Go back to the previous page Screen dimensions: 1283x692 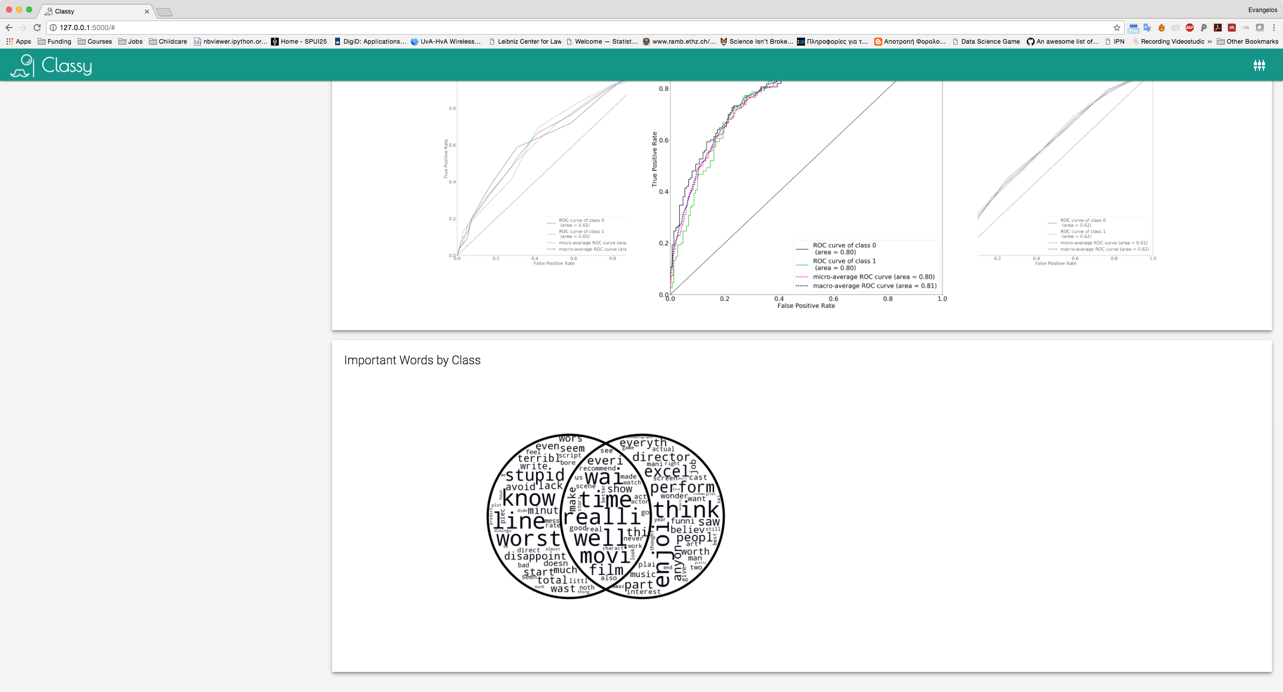[x=9, y=28]
